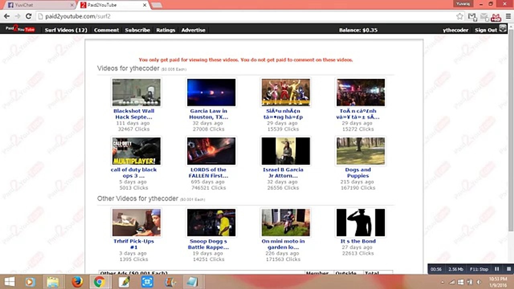514x289 pixels.
Task: Open the Dogs and Puppies thumbnail
Action: [361, 151]
